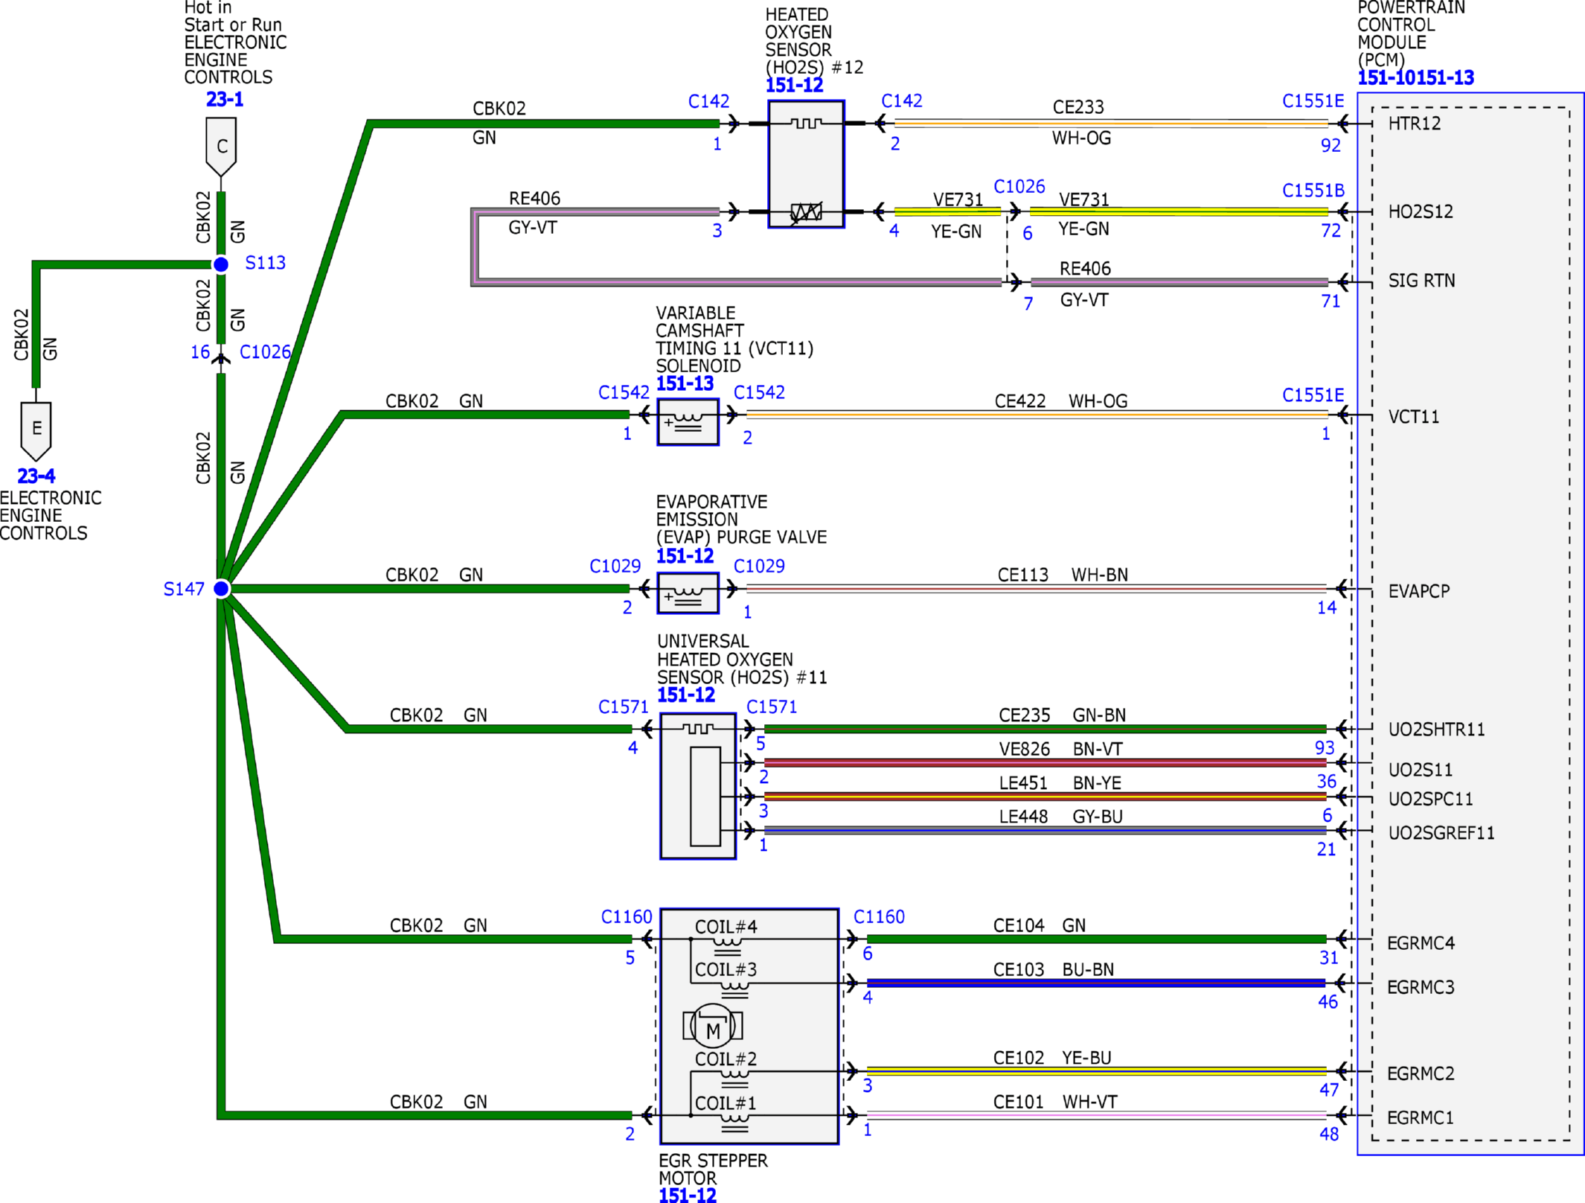Click the LE451 BN-YE wire label

coord(1060,783)
